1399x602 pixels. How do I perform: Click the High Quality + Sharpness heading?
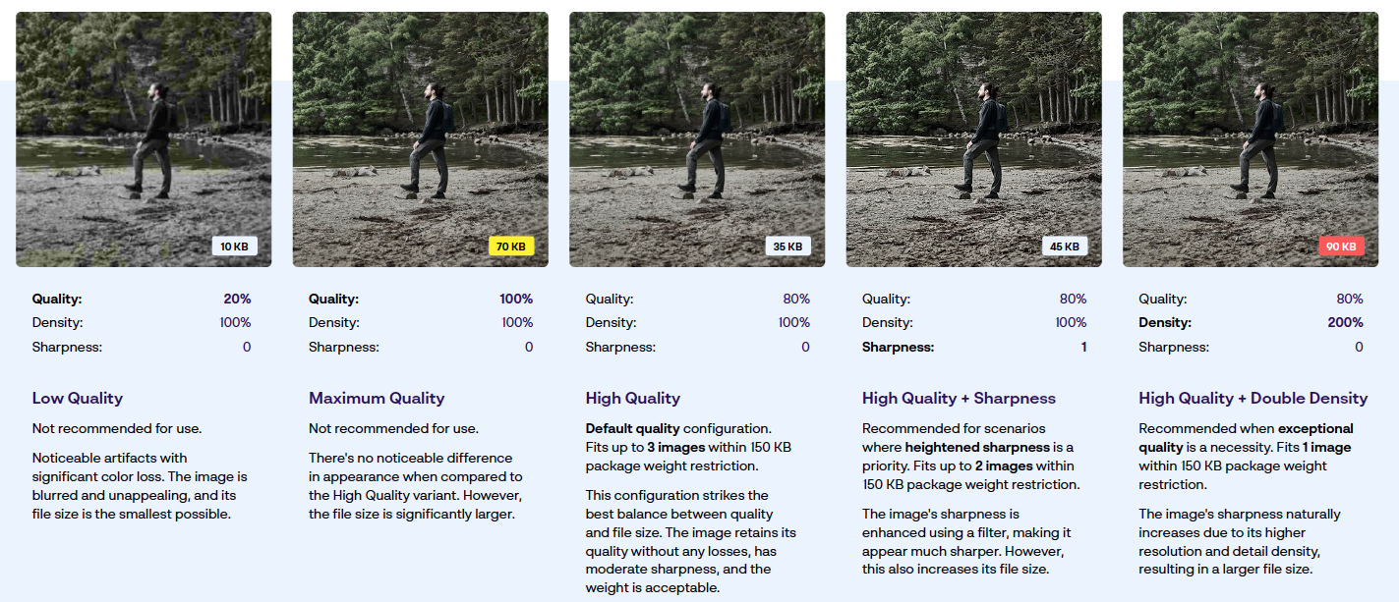pos(959,398)
